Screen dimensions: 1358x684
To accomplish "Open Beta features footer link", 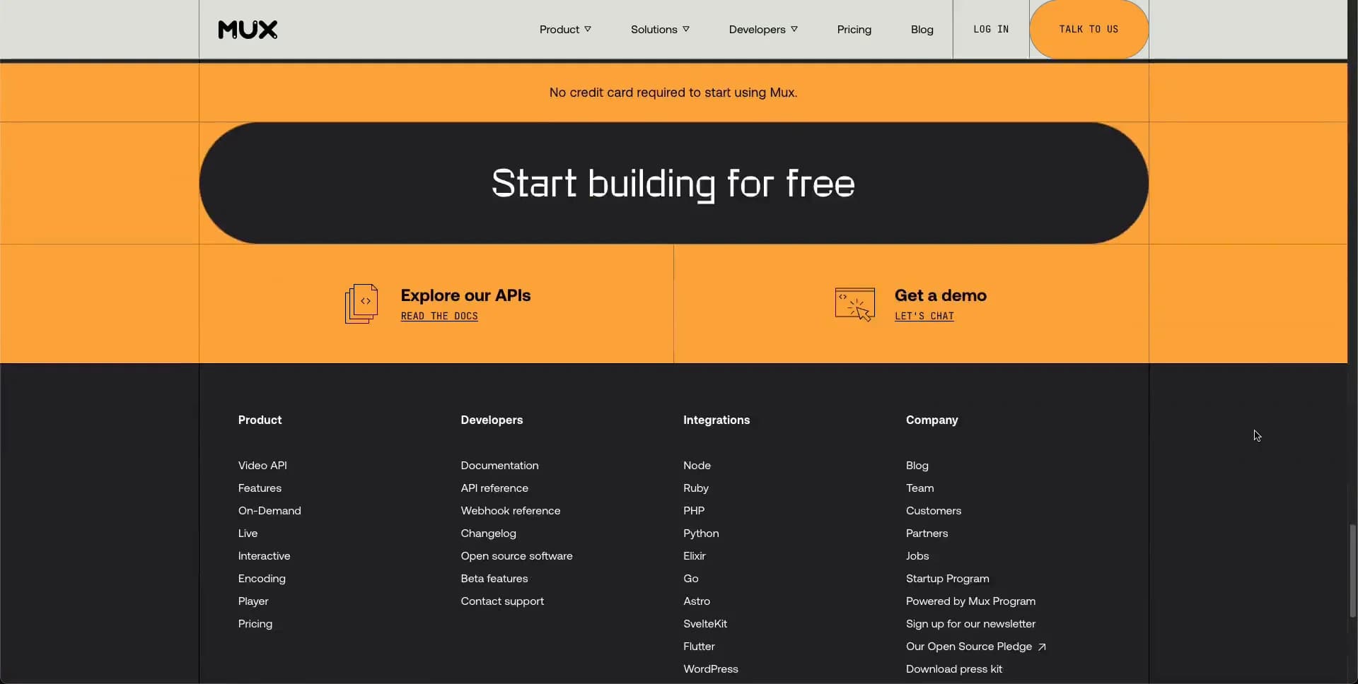I will [x=494, y=579].
